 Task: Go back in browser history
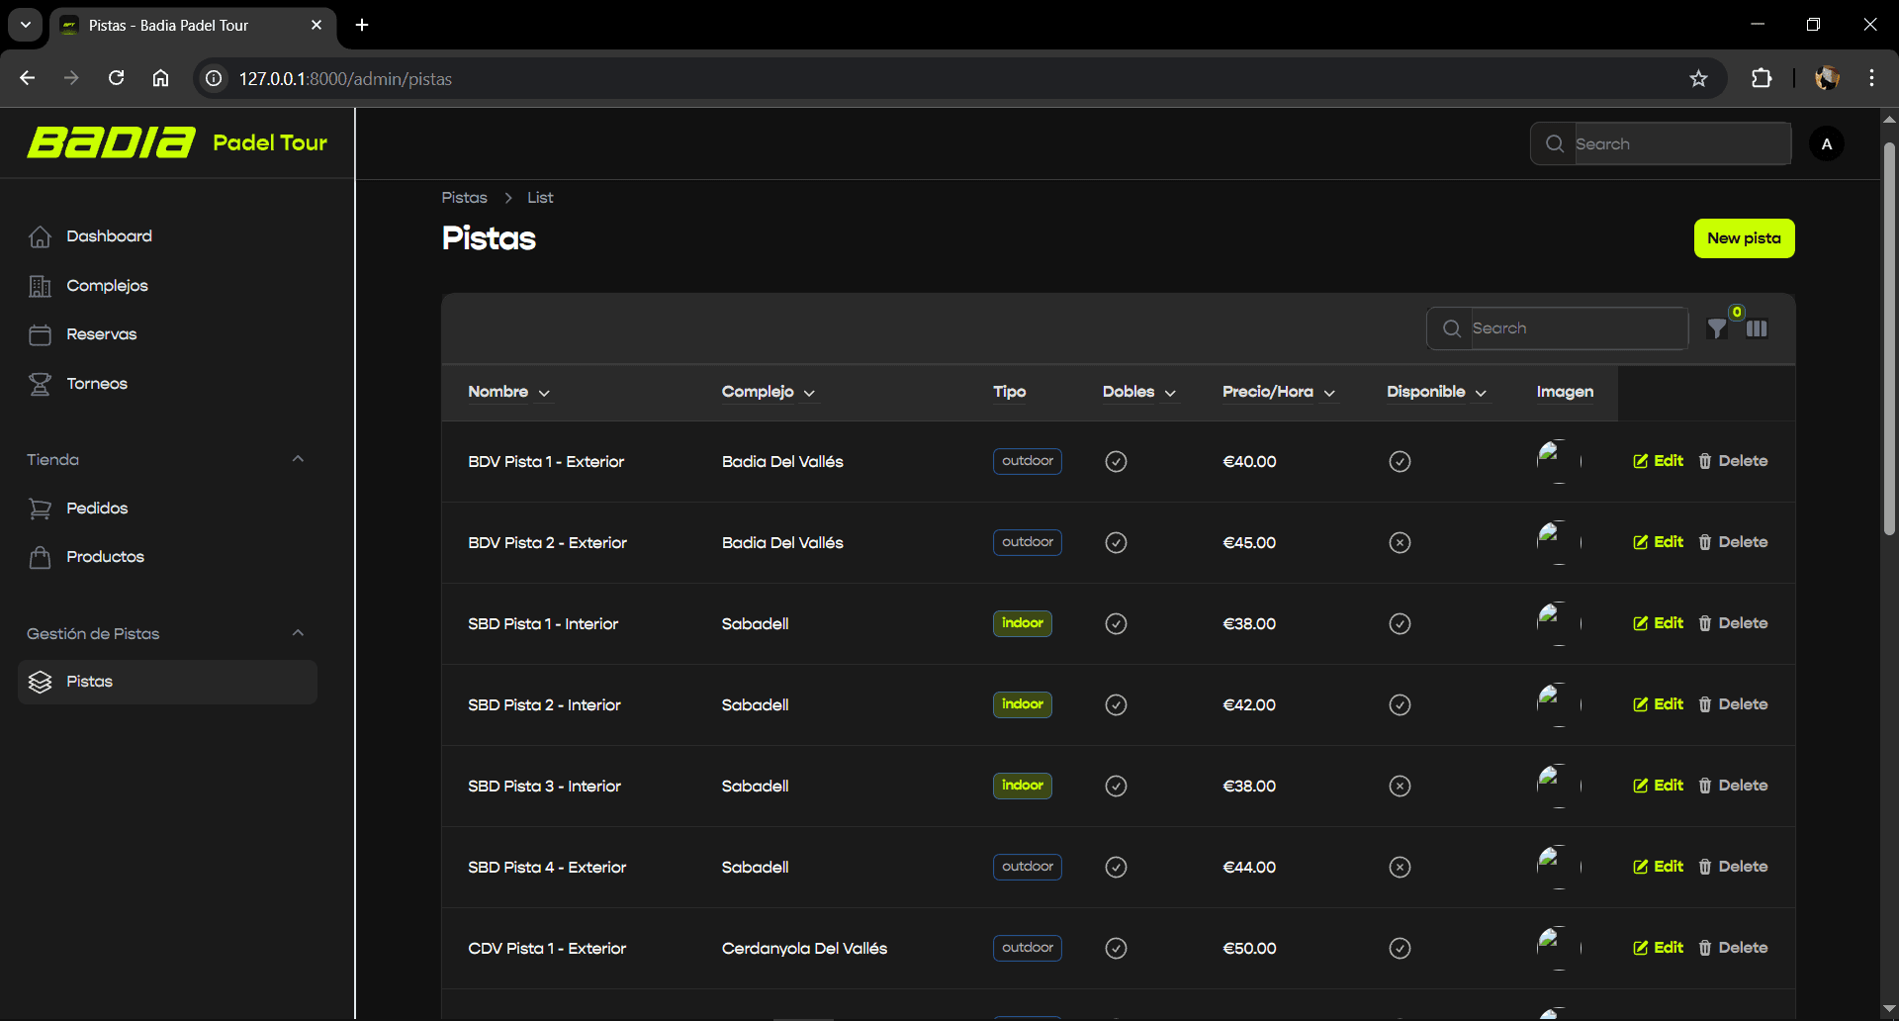pos(27,78)
